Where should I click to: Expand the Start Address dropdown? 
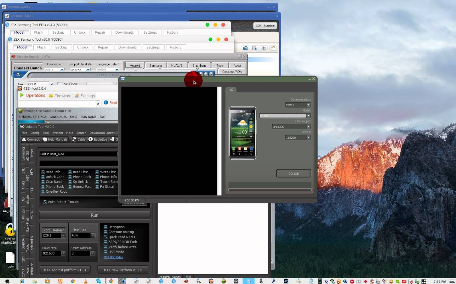pos(83,253)
